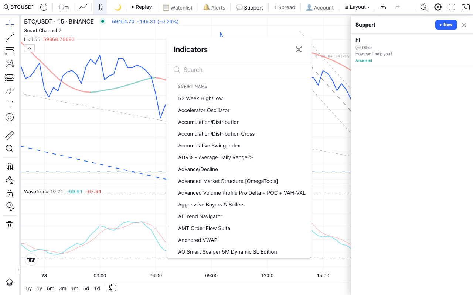Change the chart style type
The height and width of the screenshot is (295, 473).
tap(83, 7)
